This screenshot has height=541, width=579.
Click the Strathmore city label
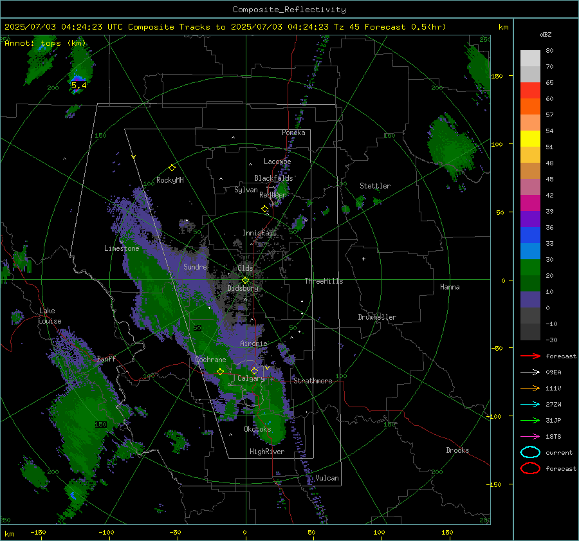(313, 381)
